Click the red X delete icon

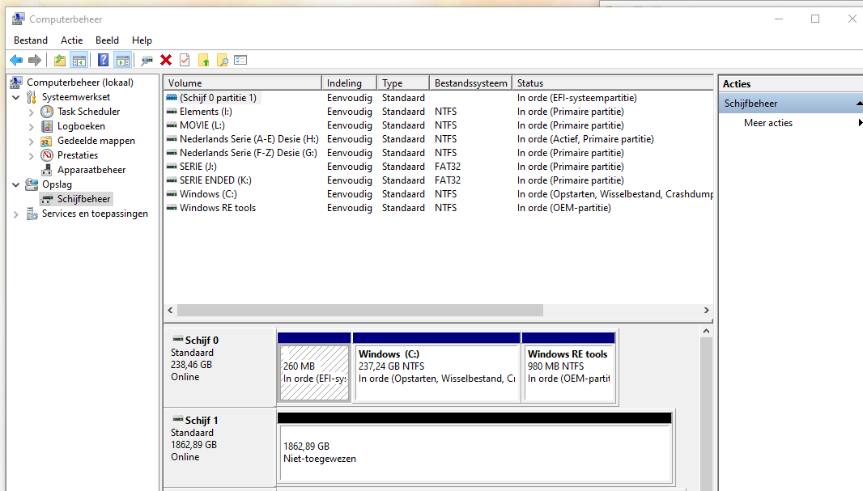click(166, 60)
